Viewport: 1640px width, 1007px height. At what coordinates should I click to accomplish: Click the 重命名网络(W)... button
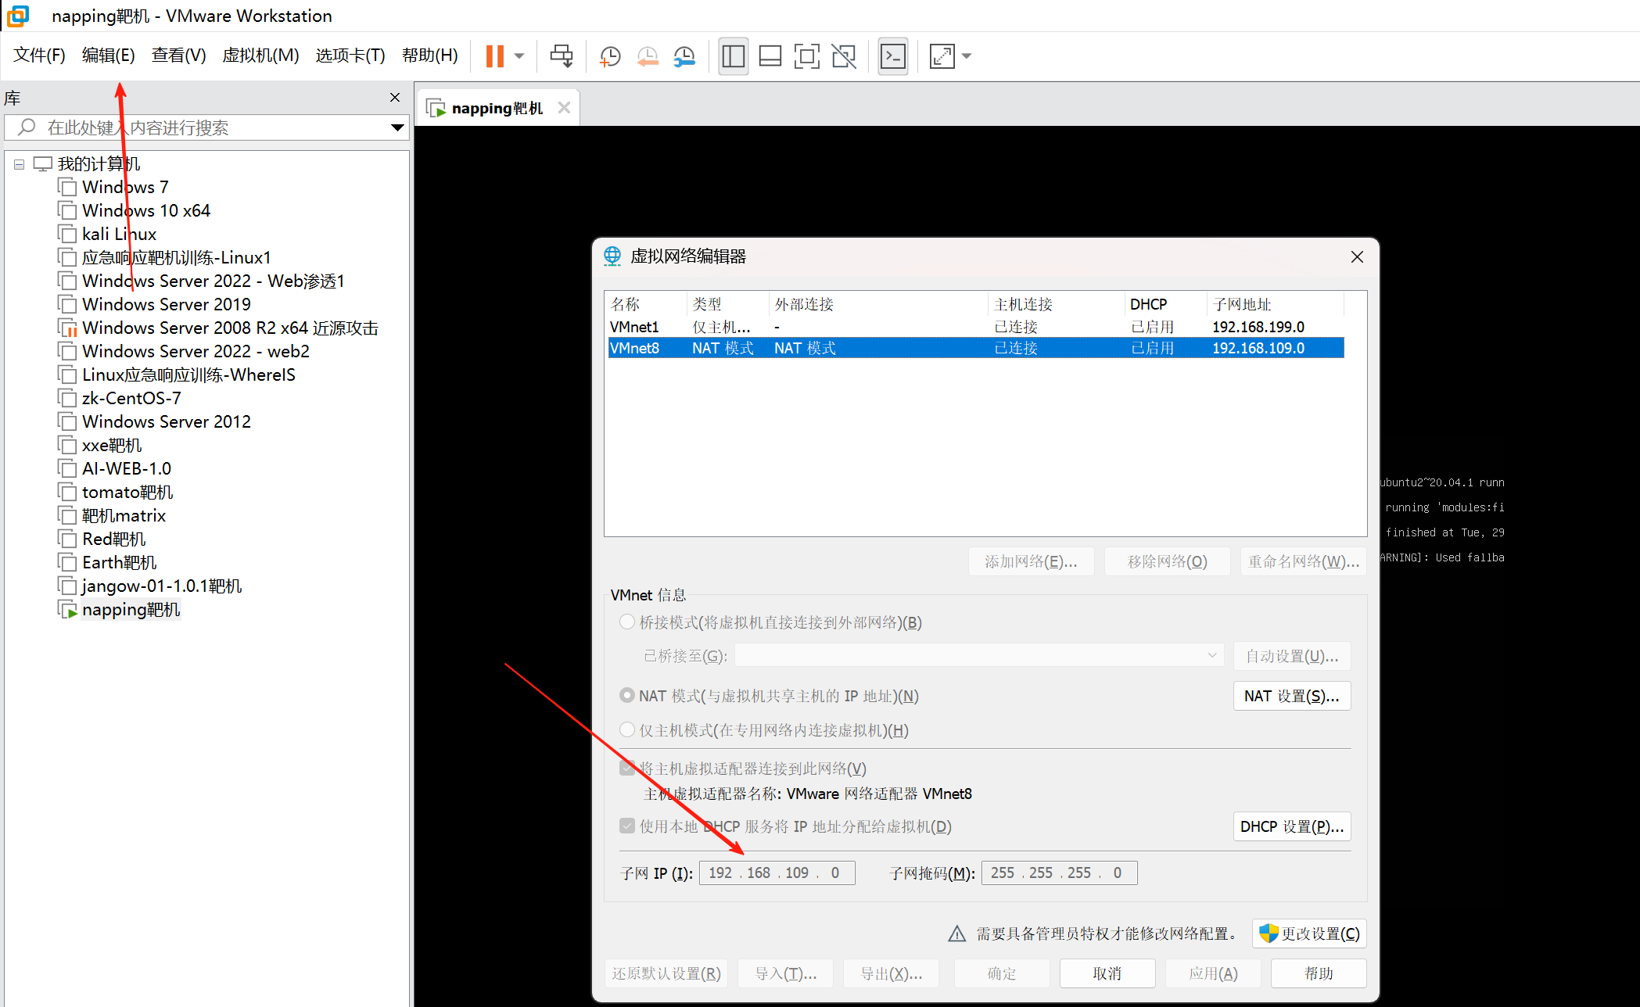1304,561
